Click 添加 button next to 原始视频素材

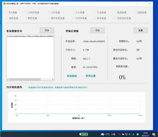(47, 30)
